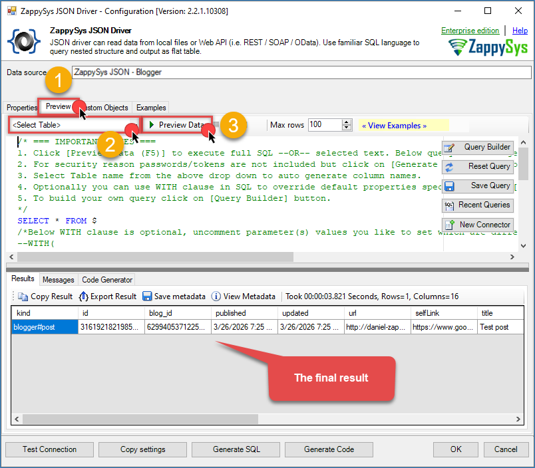Open View Metadata info
The image size is (535, 468).
[x=243, y=296]
